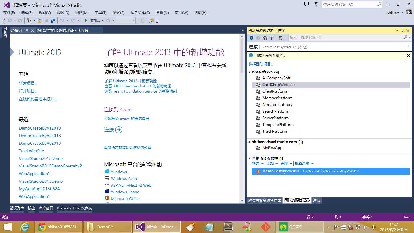Click 在源代码管理中打开... link
This screenshot has height=233, width=414.
[x=38, y=99]
